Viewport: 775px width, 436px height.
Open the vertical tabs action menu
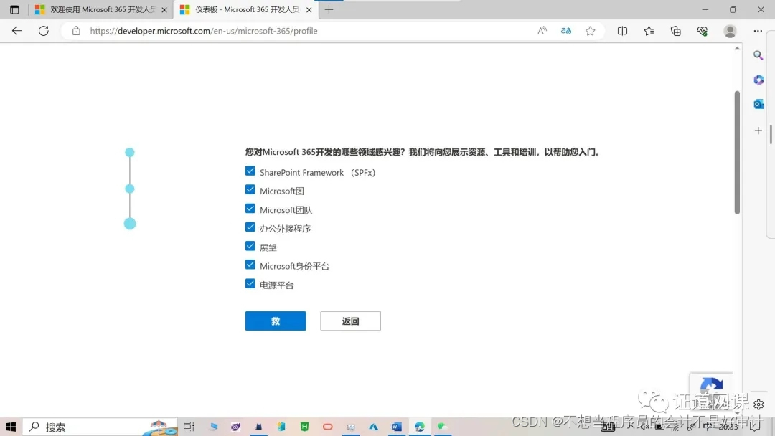click(x=14, y=9)
